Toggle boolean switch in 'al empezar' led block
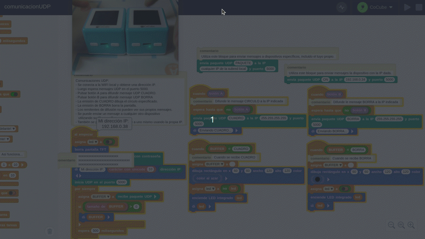 (x=109, y=142)
